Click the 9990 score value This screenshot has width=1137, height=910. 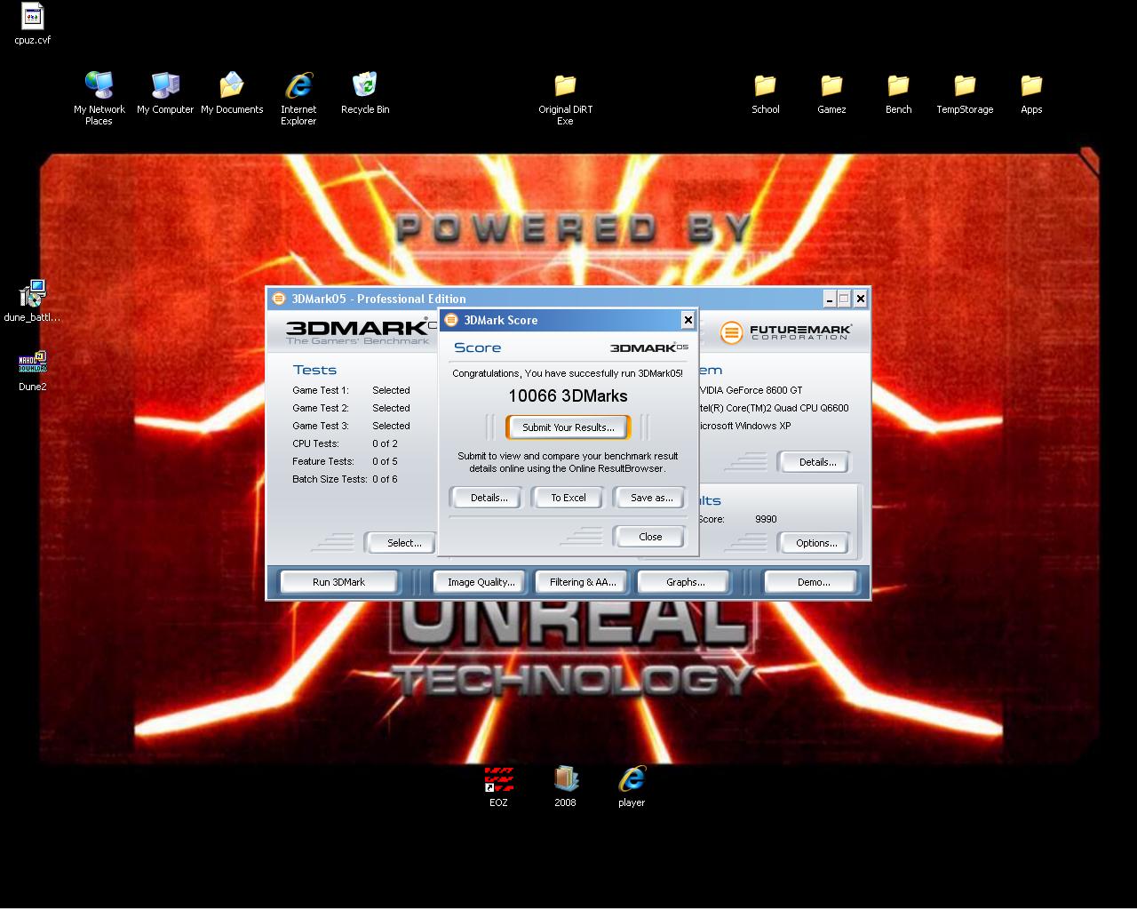766,519
